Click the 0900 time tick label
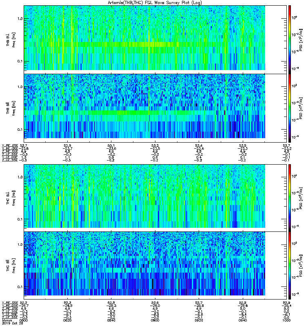The width and height of the screenshot is (306, 326). [x=155, y=320]
